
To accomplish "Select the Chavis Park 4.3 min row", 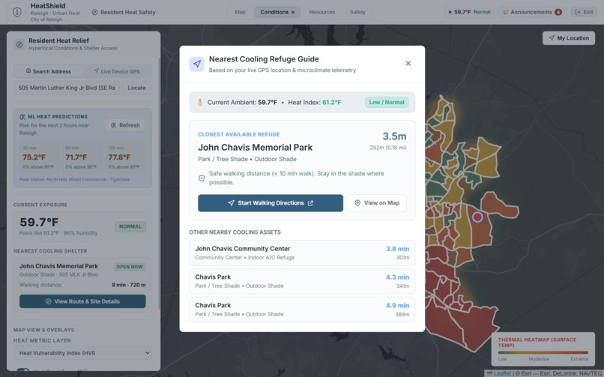I will click(x=302, y=281).
